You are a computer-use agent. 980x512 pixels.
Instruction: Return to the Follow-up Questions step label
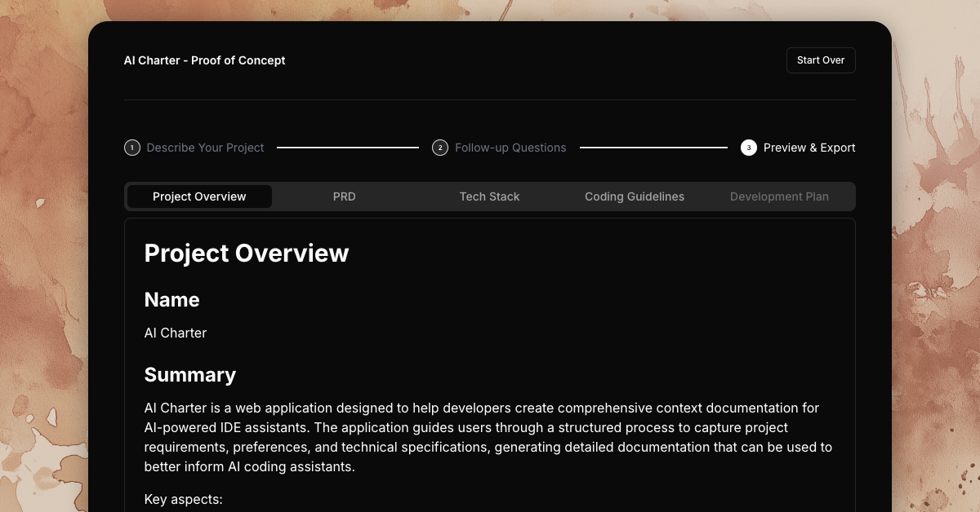510,148
